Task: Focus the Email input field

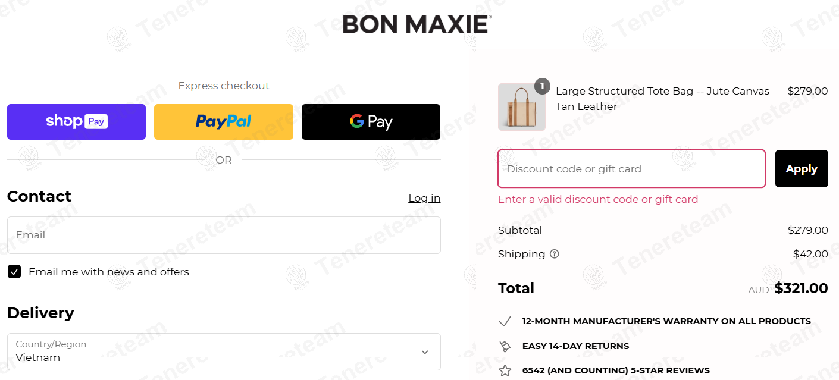Action: 224,235
